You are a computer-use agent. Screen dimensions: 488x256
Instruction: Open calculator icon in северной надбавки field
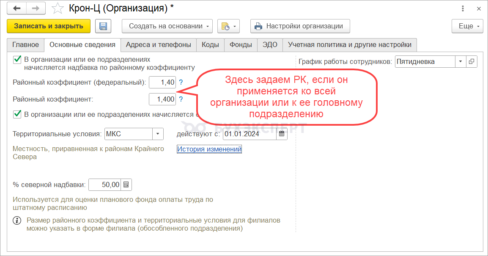[x=126, y=184]
